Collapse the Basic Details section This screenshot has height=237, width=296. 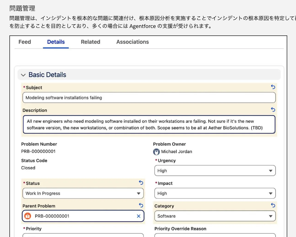tap(23, 75)
